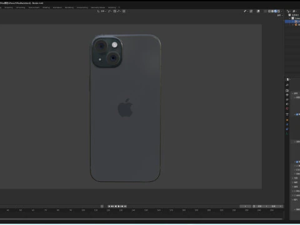Collapse the Collection row in Outliner
Viewport: 300px width, 225px height.
coord(289,18)
